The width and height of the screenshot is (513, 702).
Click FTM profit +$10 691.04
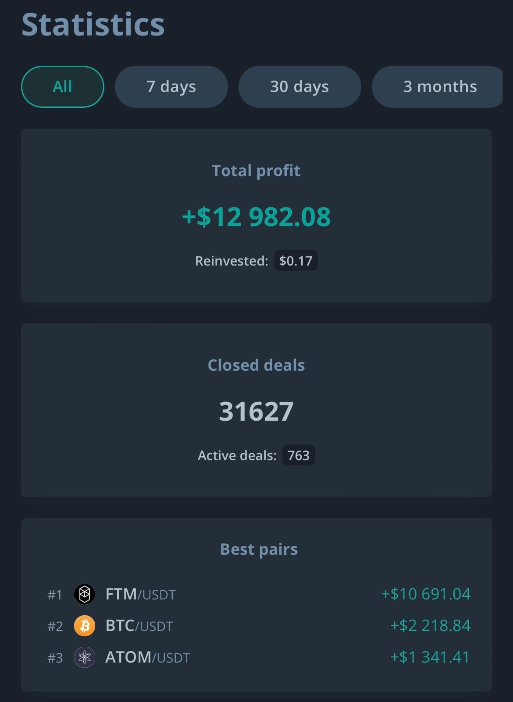(425, 594)
